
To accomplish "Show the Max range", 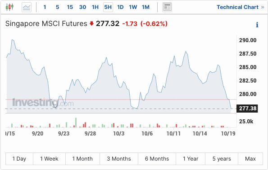I will click(250, 159).
